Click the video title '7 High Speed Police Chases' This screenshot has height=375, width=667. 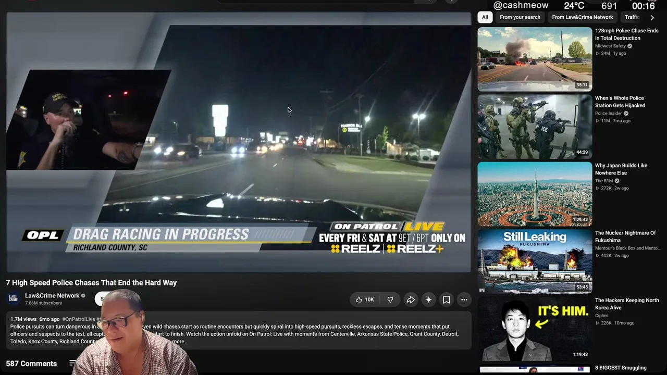coord(91,282)
